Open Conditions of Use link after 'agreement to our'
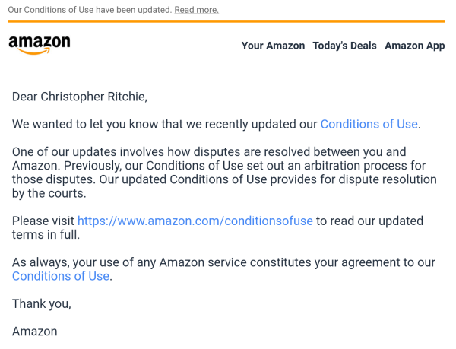Image resolution: width=456 pixels, height=349 pixels. coord(61,276)
